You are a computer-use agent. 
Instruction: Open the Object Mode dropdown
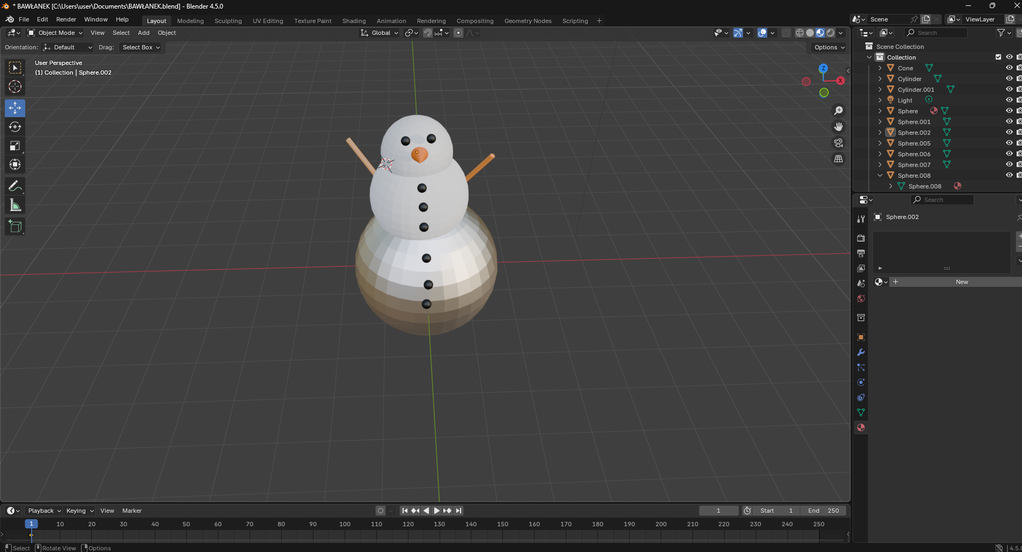pos(56,33)
